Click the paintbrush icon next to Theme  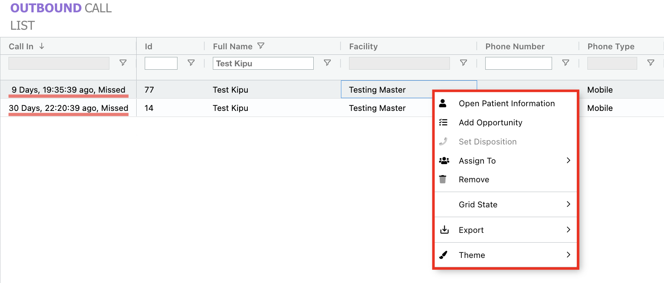point(443,255)
